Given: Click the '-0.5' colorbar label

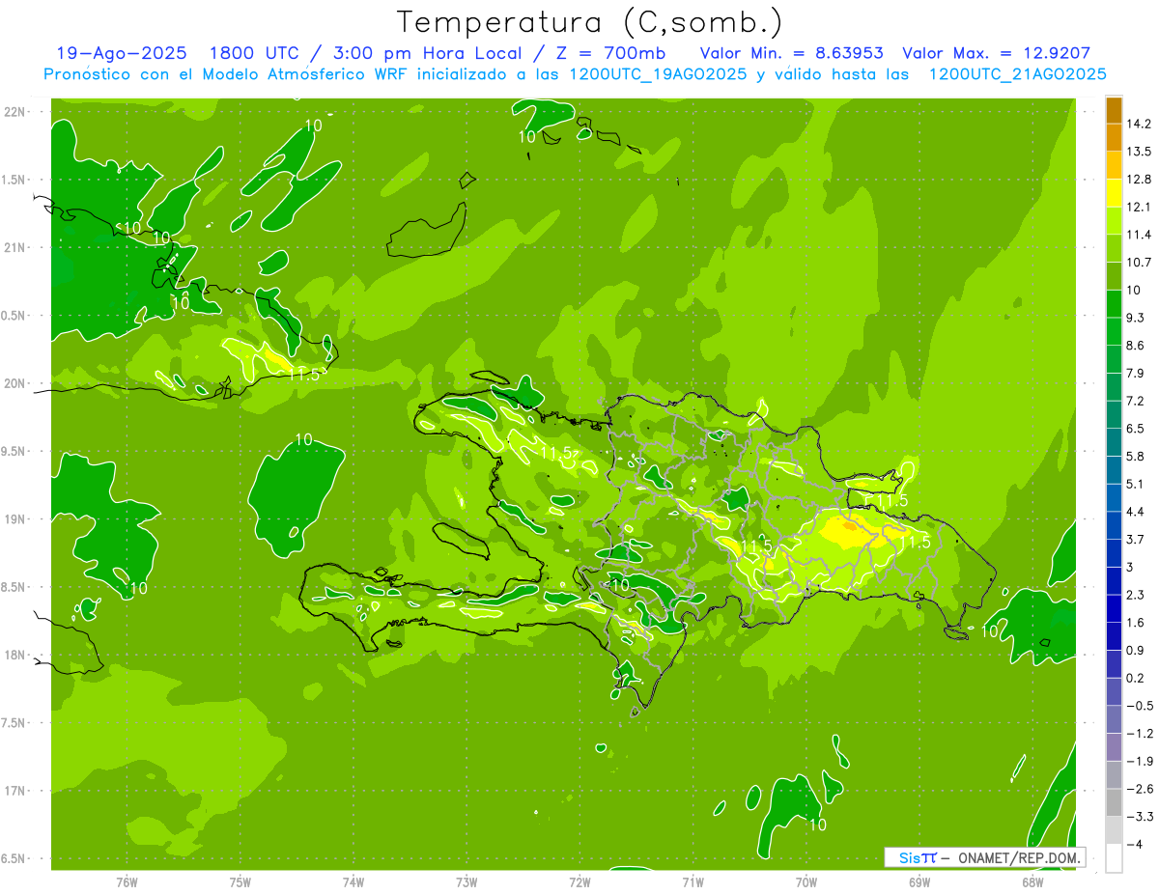Looking at the screenshot, I should pos(1139,706).
